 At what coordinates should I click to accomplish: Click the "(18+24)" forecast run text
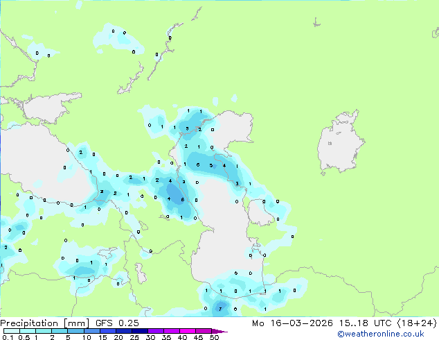(x=417, y=323)
